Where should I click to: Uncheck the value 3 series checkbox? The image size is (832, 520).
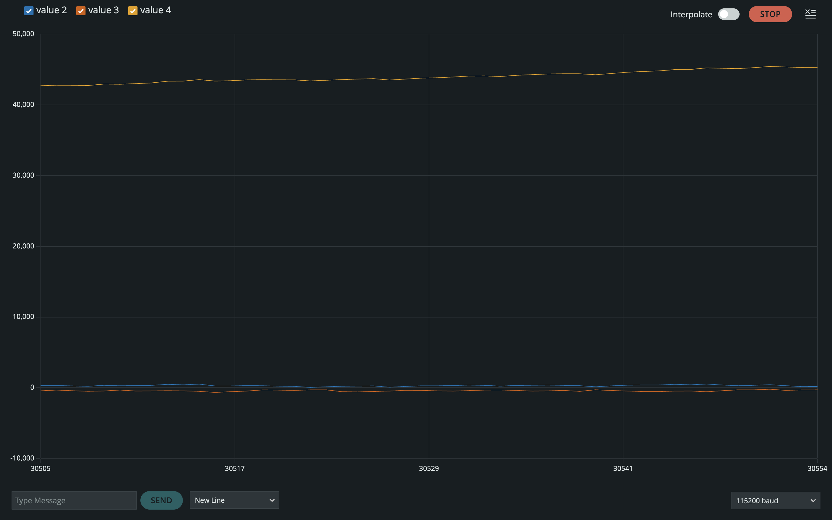click(x=81, y=11)
